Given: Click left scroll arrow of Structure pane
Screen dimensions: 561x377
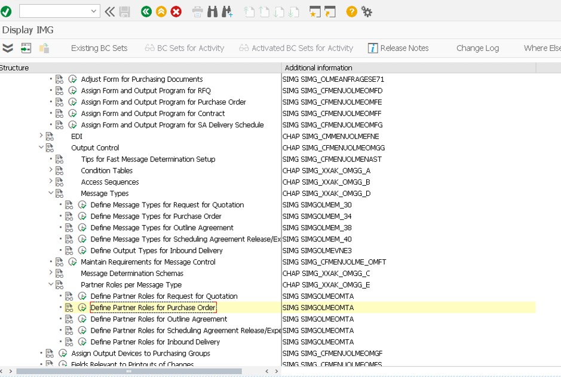Looking at the screenshot, I should (x=2, y=371).
